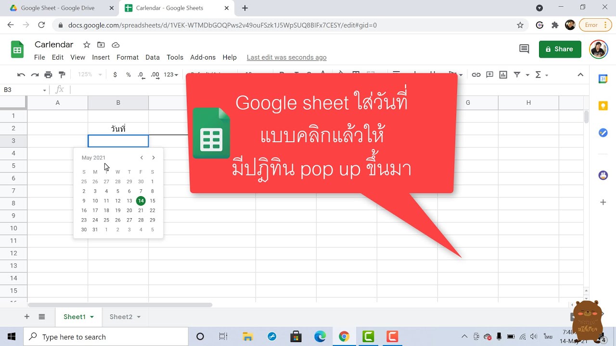Bookmark this page with the star
The image size is (616, 346).
click(x=520, y=25)
